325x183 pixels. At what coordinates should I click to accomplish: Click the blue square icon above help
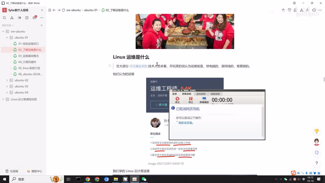click(317, 152)
